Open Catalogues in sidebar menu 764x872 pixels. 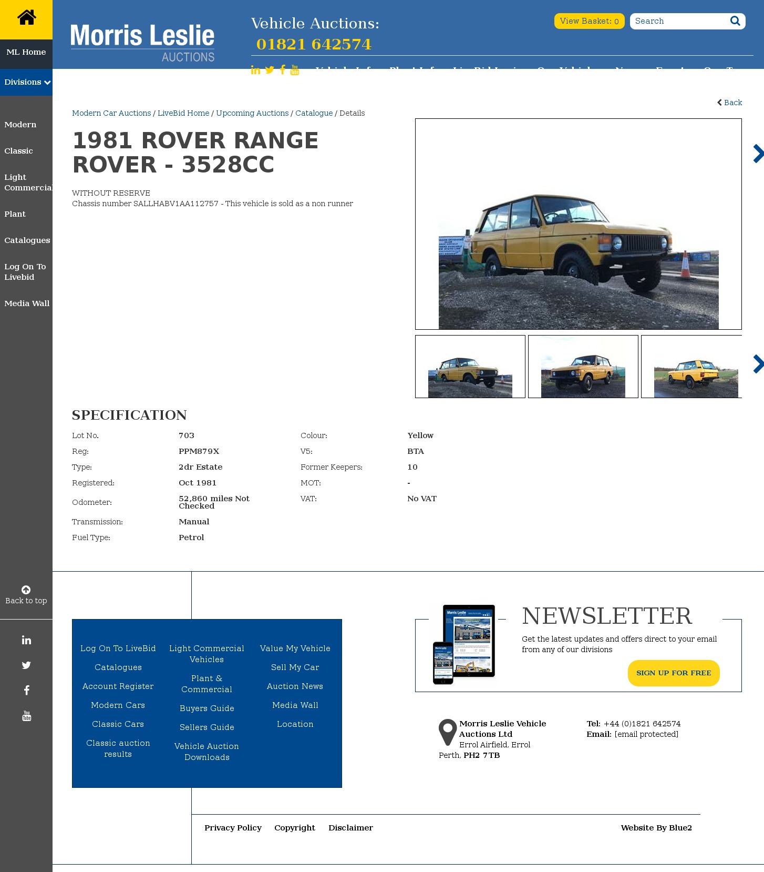coord(27,240)
